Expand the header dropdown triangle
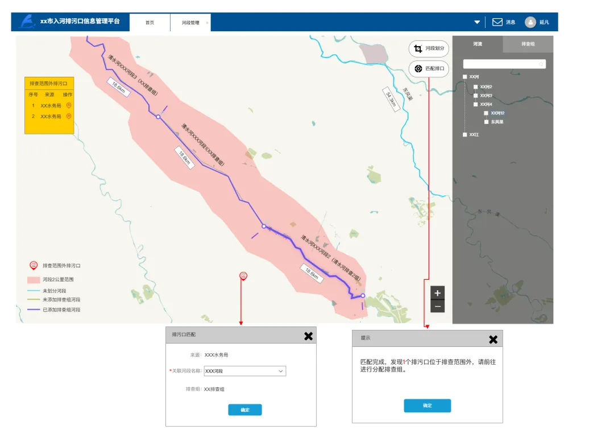 click(x=477, y=22)
